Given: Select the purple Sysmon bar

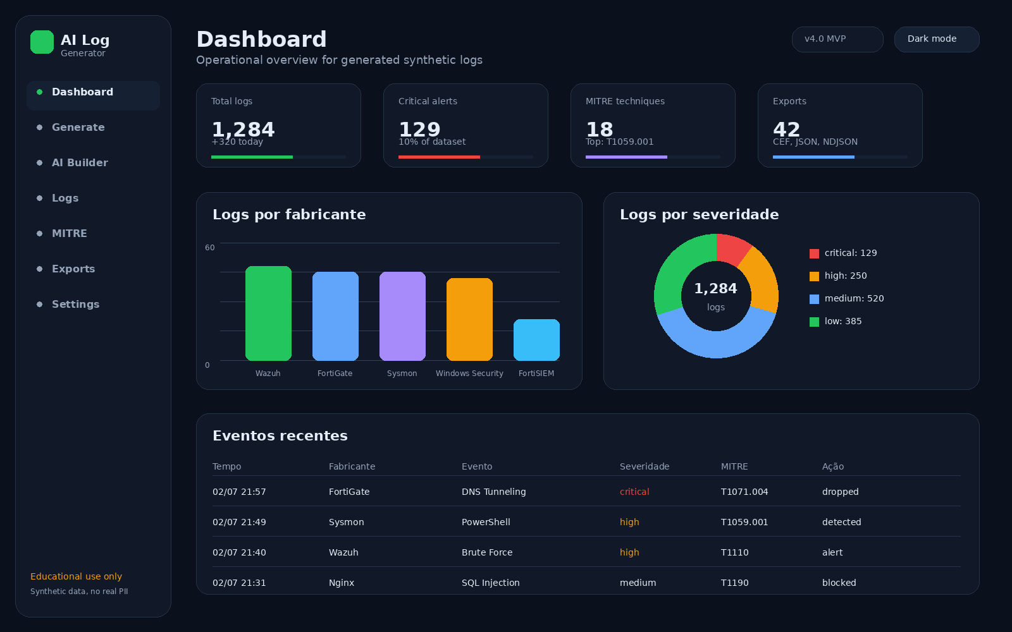Looking at the screenshot, I should (402, 316).
